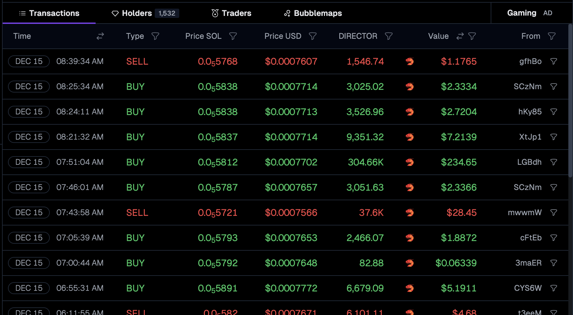Click shrimp icon on 37.6K sell row

pos(410,213)
